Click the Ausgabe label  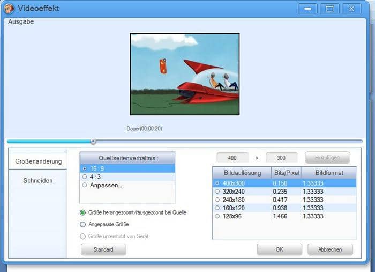21,22
